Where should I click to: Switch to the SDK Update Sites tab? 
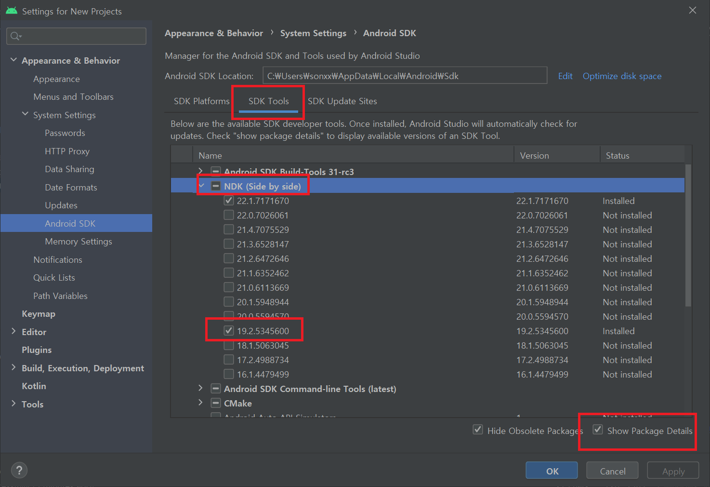(342, 101)
